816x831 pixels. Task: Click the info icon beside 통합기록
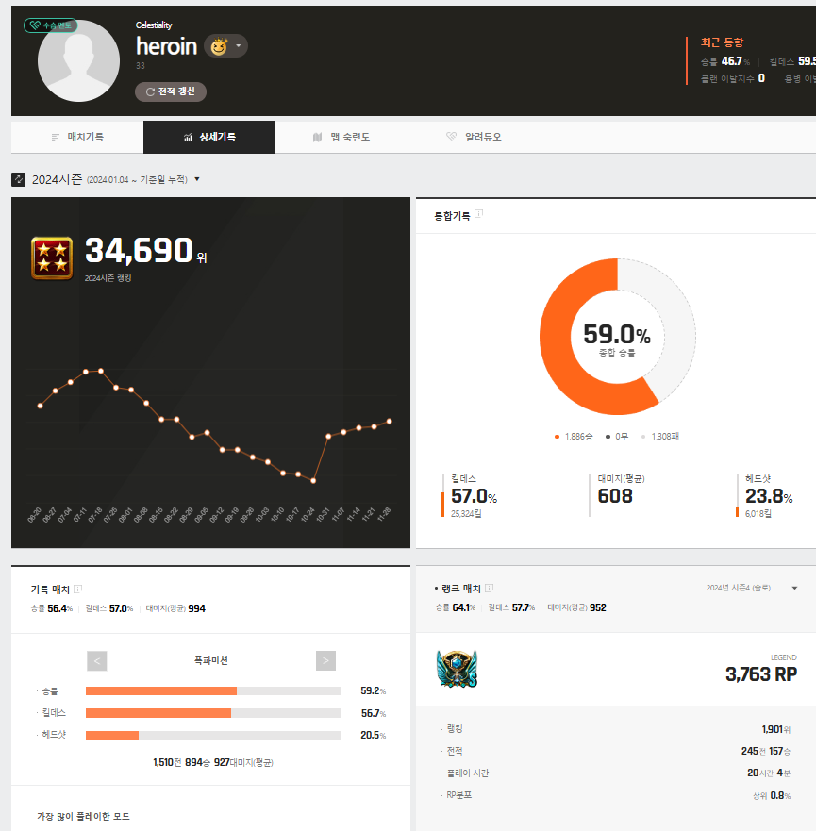click(479, 214)
